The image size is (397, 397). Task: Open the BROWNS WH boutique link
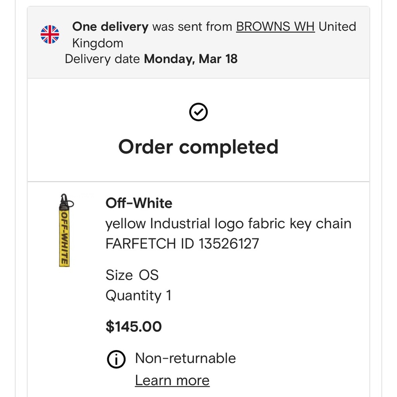click(276, 27)
